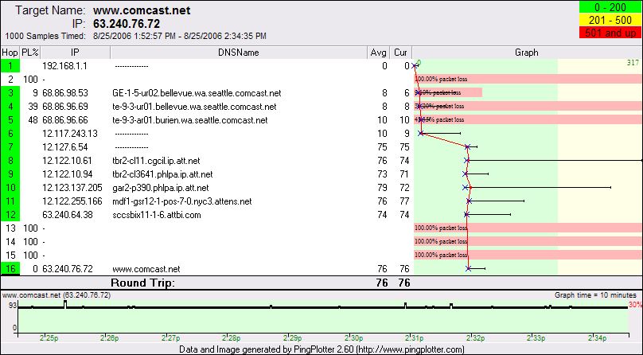Click the Graph time = 10 minutes label

(x=595, y=295)
